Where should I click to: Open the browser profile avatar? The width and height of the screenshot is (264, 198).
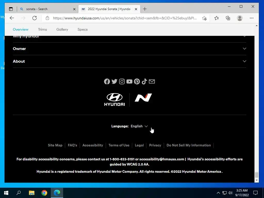point(240,18)
